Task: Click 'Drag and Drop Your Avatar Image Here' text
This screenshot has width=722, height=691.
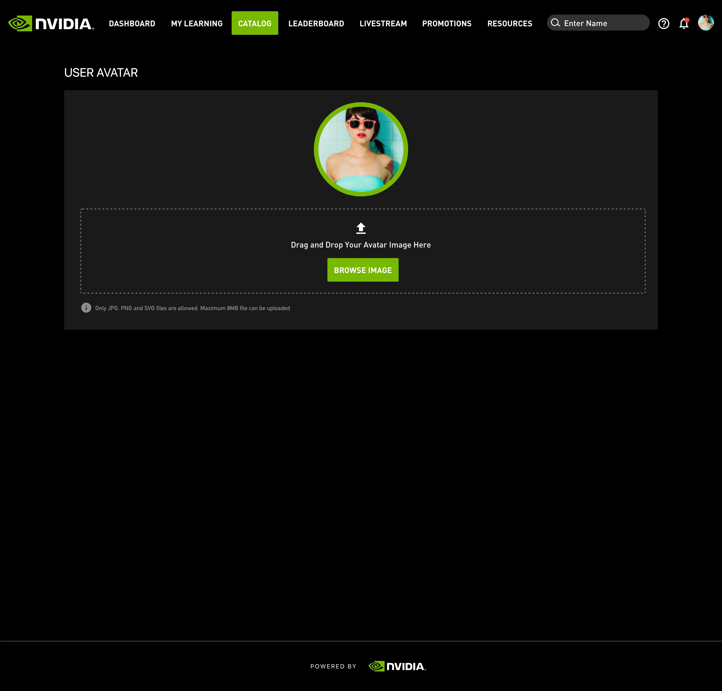Action: pyautogui.click(x=361, y=245)
